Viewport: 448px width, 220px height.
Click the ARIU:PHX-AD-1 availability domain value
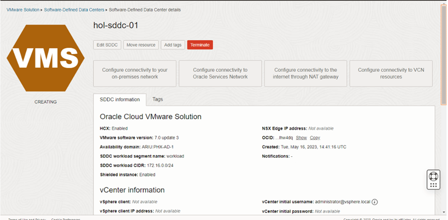(x=158, y=147)
